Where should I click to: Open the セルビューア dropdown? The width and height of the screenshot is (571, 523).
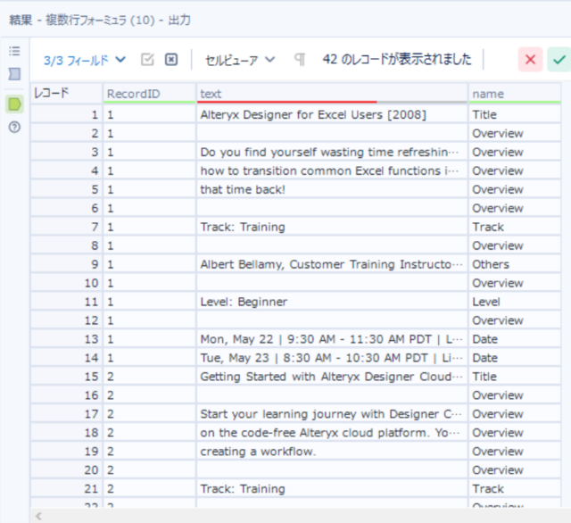click(x=240, y=60)
